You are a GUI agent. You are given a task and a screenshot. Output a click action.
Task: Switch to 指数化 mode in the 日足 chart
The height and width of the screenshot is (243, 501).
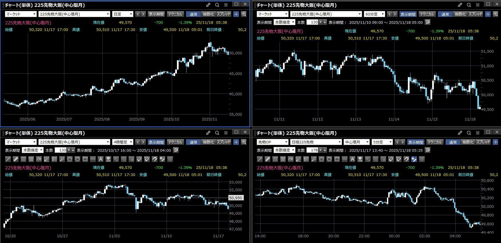point(208,14)
